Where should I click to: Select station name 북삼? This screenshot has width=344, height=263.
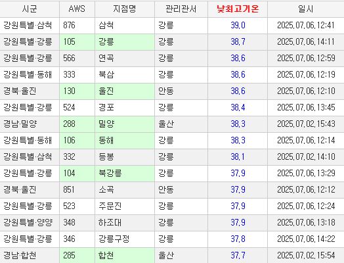pyautogui.click(x=106, y=75)
